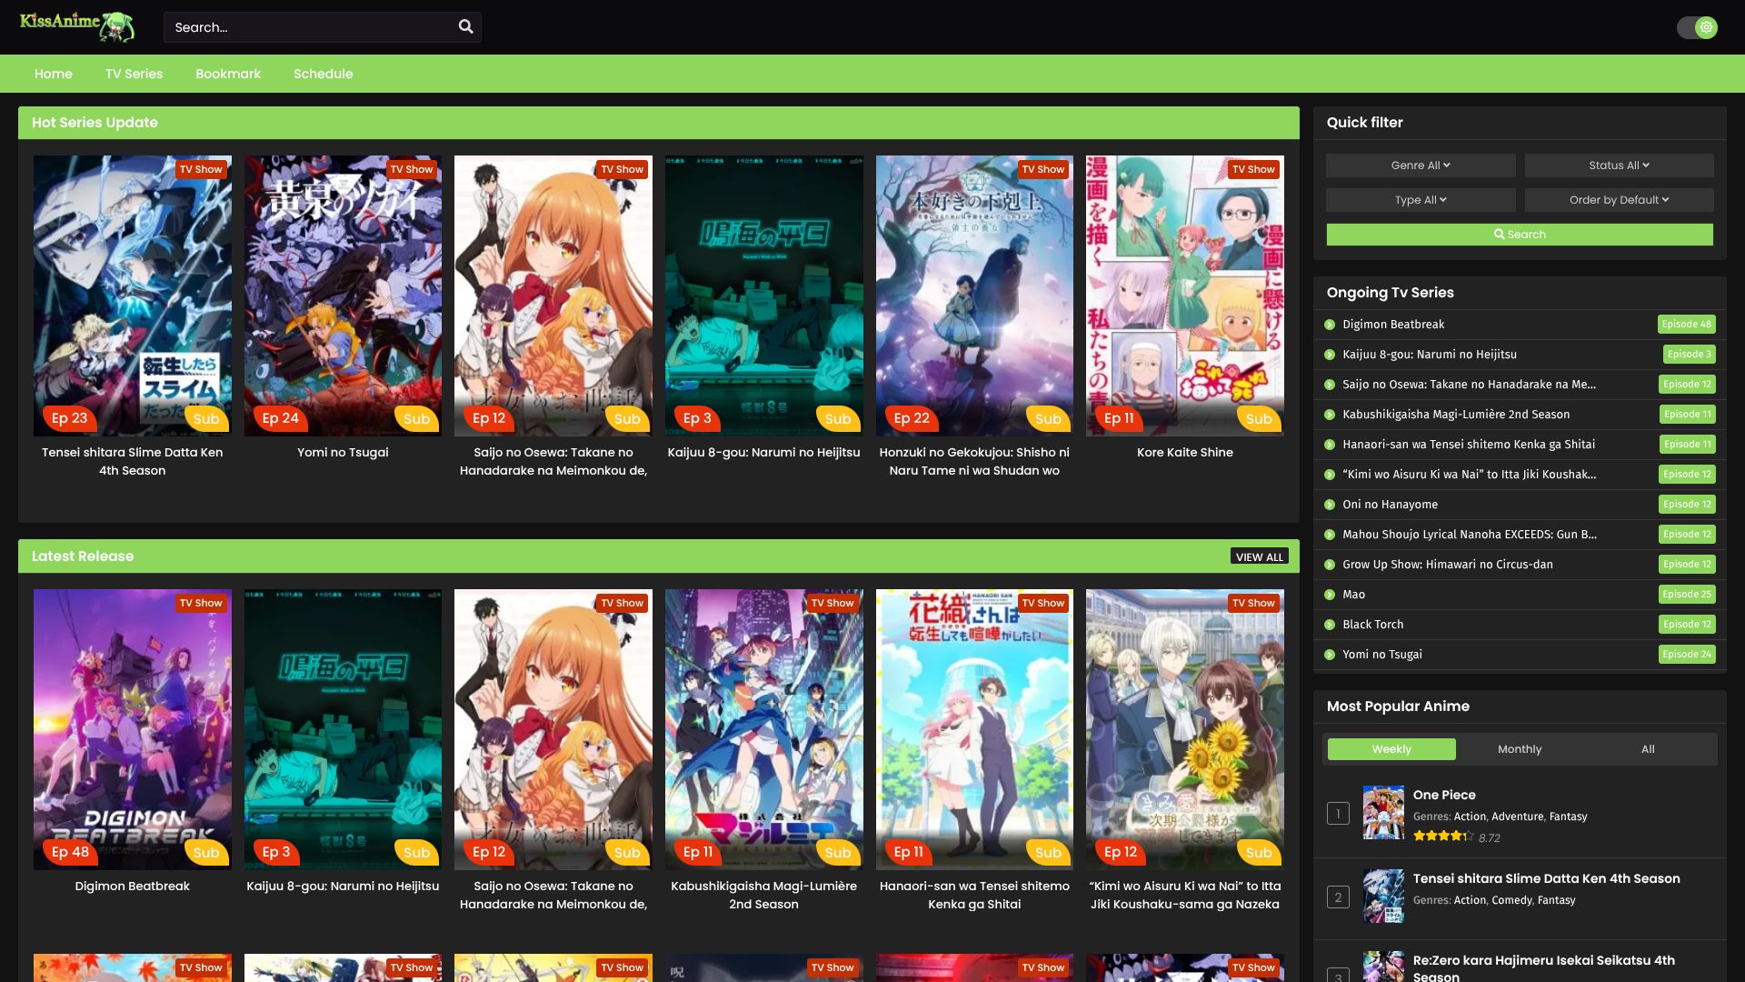Open the Status All dropdown
Viewport: 1745px width, 982px height.
(1619, 165)
